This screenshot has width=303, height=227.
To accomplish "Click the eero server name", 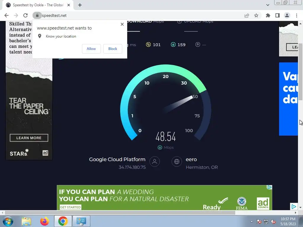I will click(191, 159).
